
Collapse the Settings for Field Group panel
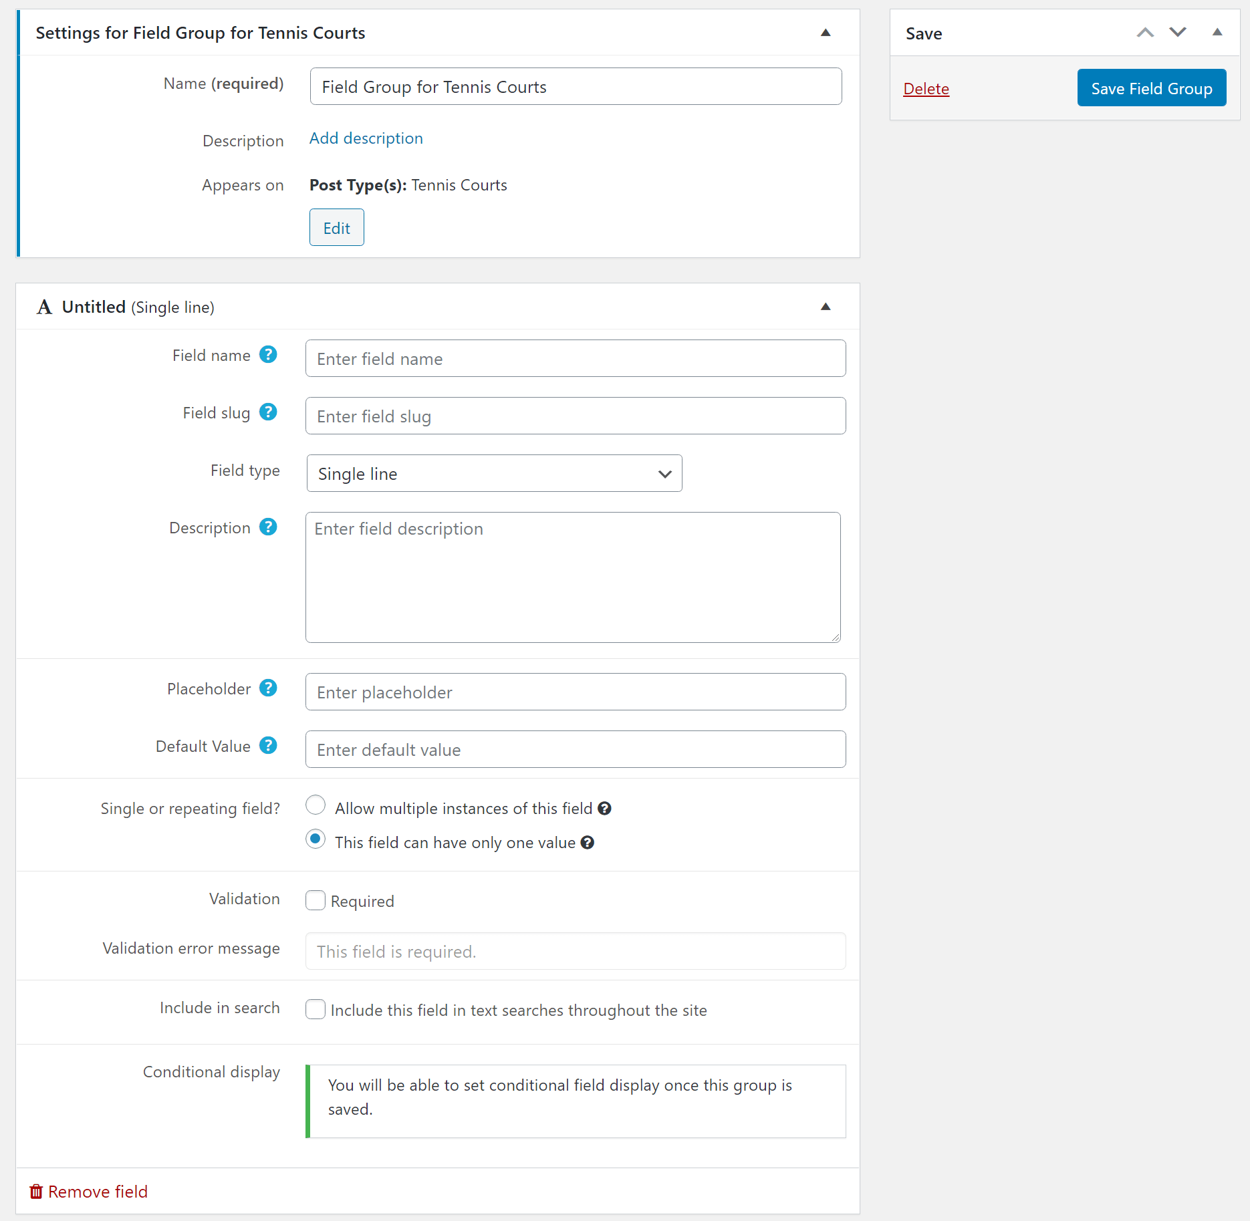[x=826, y=33]
